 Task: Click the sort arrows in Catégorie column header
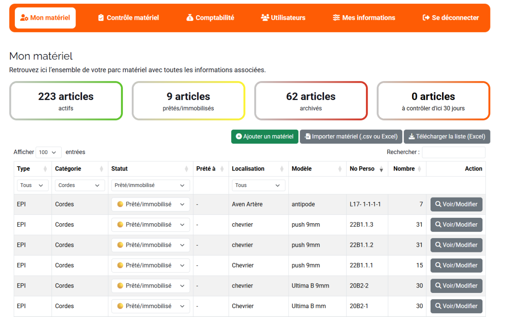click(x=101, y=169)
